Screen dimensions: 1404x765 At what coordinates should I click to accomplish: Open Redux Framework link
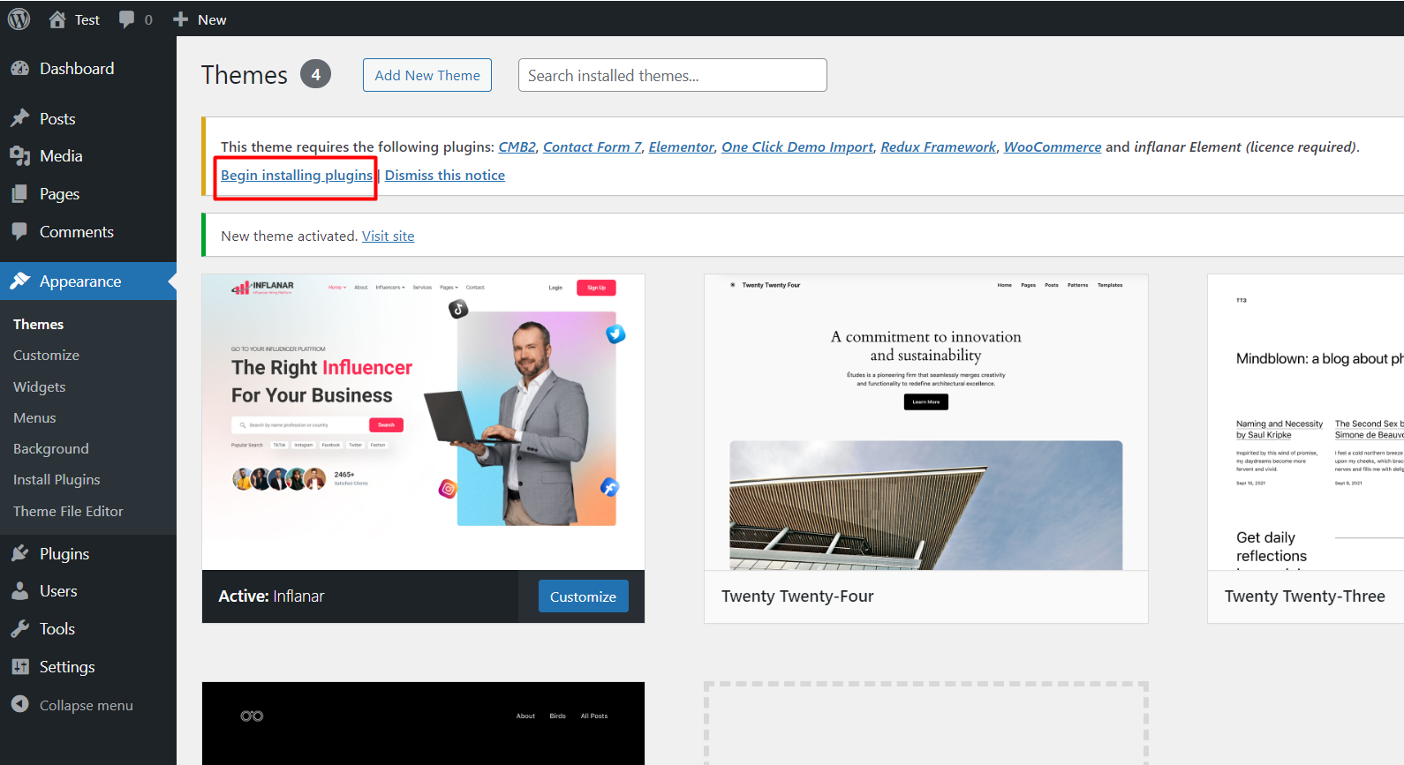point(939,147)
